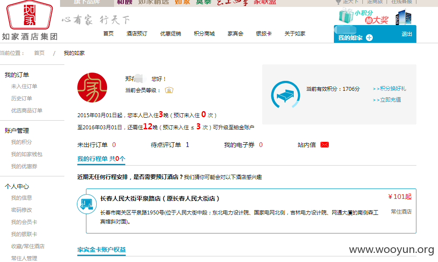Click the ¥101起 price
Screen dimensions: 438x262
[x=400, y=197]
